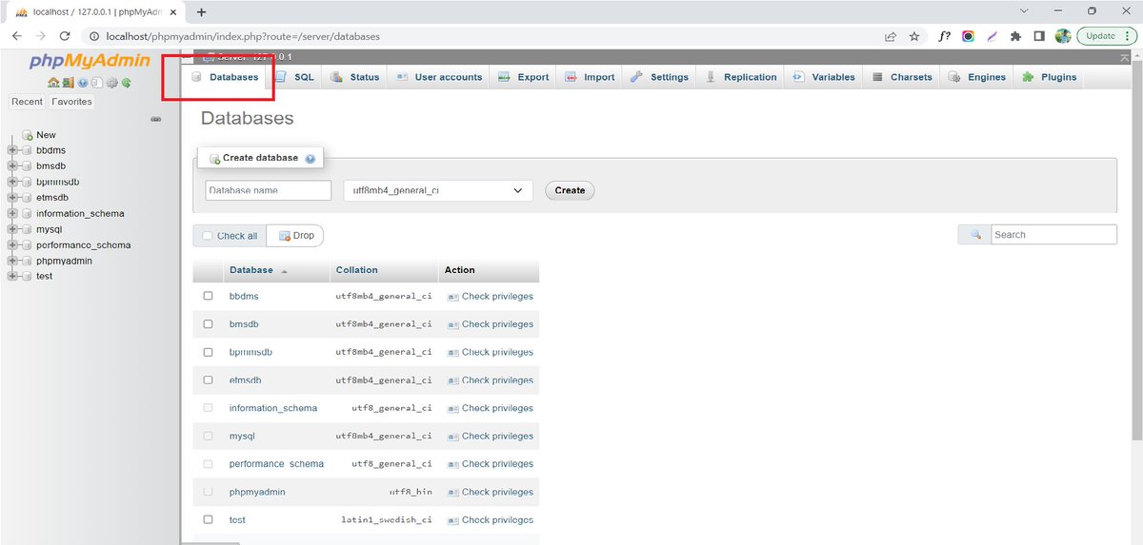This screenshot has width=1143, height=545.
Task: Click the Recent button in sidebar
Action: [27, 102]
